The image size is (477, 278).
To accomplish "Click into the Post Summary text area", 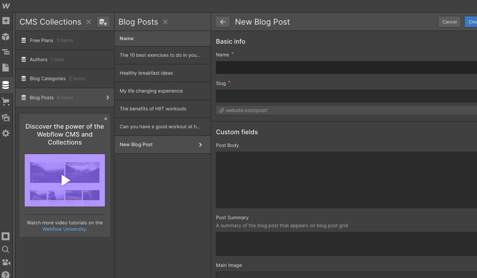I will point(346,244).
